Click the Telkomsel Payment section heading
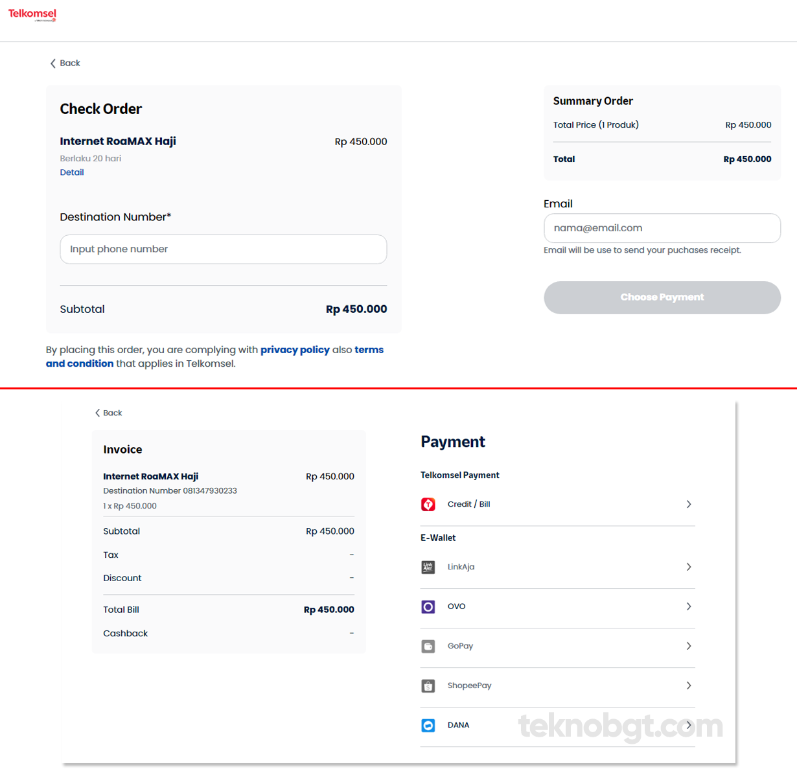Viewport: 797px width, 771px height. click(460, 476)
